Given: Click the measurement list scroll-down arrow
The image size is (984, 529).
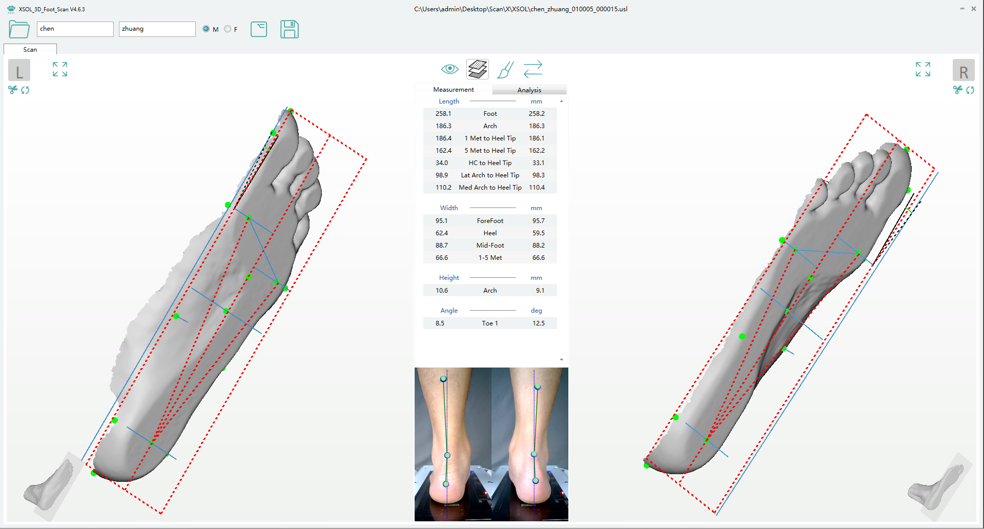Looking at the screenshot, I should [x=562, y=360].
